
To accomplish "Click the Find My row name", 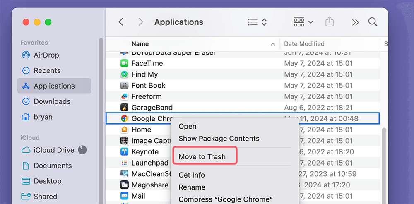I will tap(144, 74).
